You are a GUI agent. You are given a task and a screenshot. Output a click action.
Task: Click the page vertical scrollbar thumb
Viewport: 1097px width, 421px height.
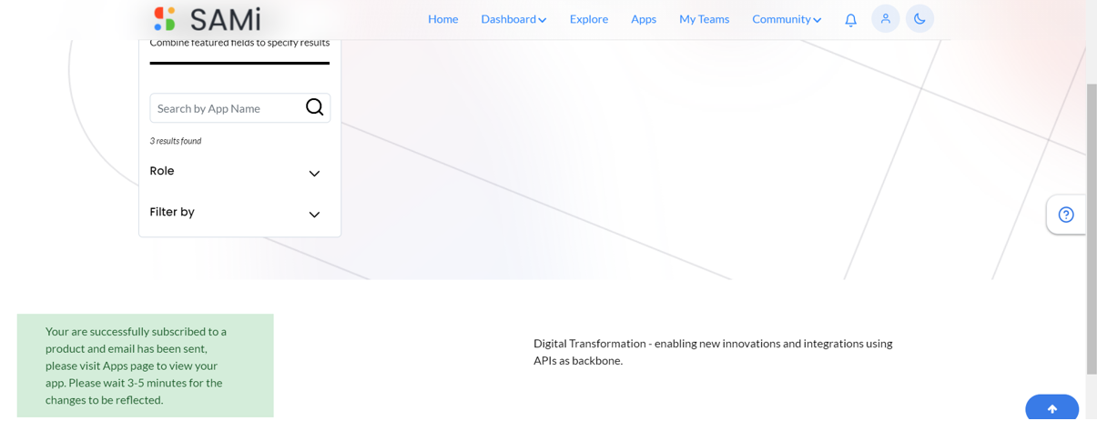1092,229
